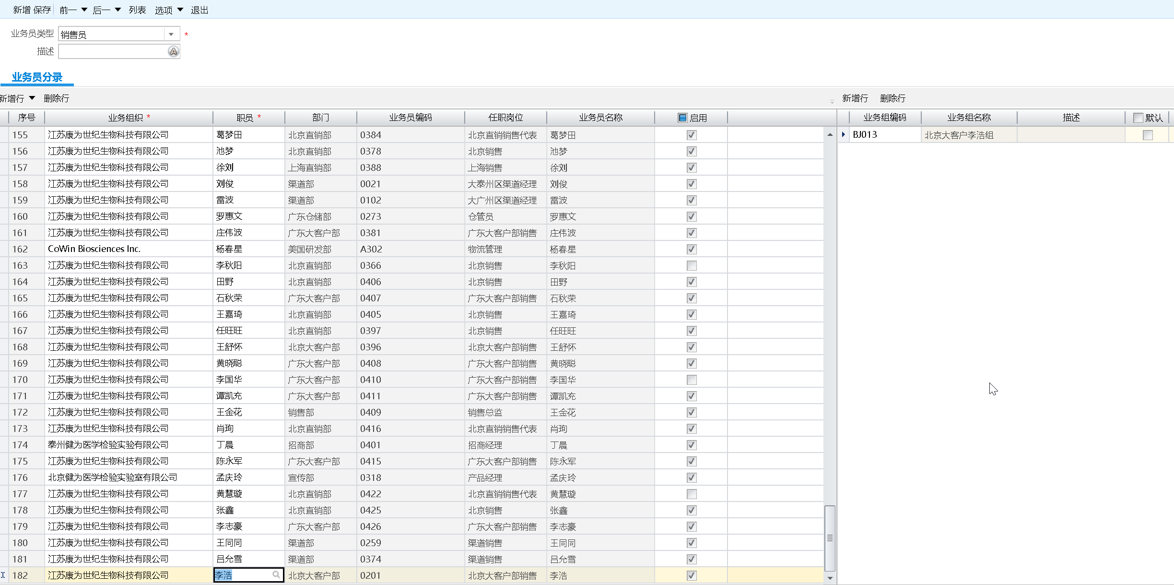The image size is (1174, 585).
Task: Click the 宣传部 department cell
Action: click(320, 478)
